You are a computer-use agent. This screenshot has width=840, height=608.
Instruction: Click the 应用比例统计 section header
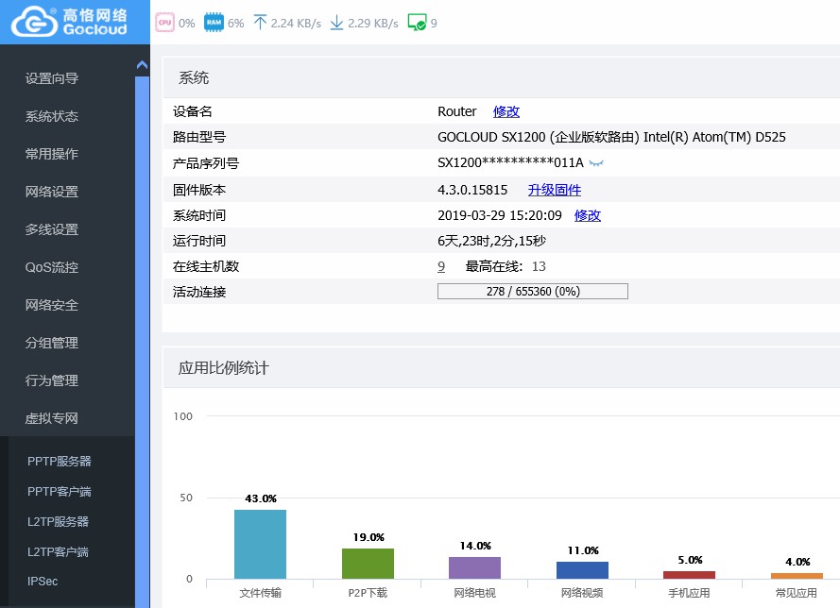pos(223,368)
